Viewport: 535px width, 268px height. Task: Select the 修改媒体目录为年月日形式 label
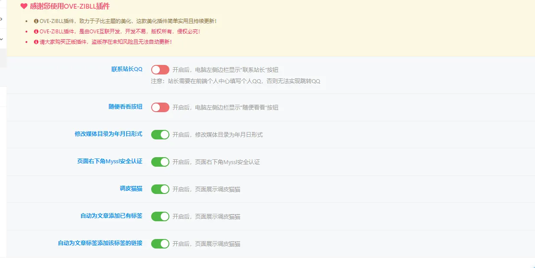(108, 134)
